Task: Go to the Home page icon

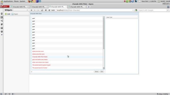Action: tap(46, 10)
